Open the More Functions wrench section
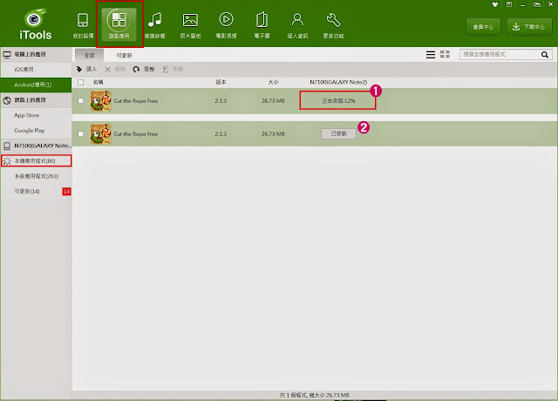The image size is (558, 401). (x=333, y=25)
